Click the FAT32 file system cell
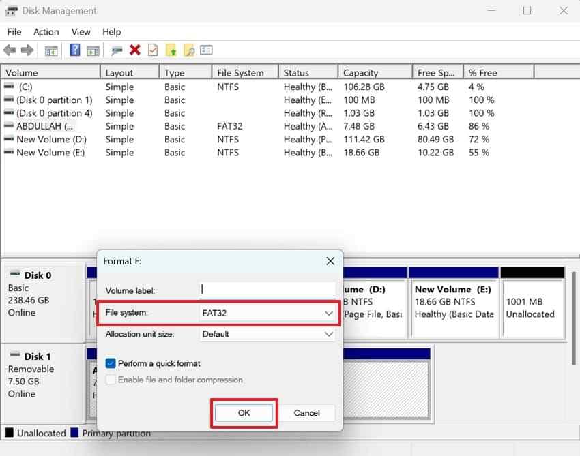The image size is (580, 456). (230, 126)
